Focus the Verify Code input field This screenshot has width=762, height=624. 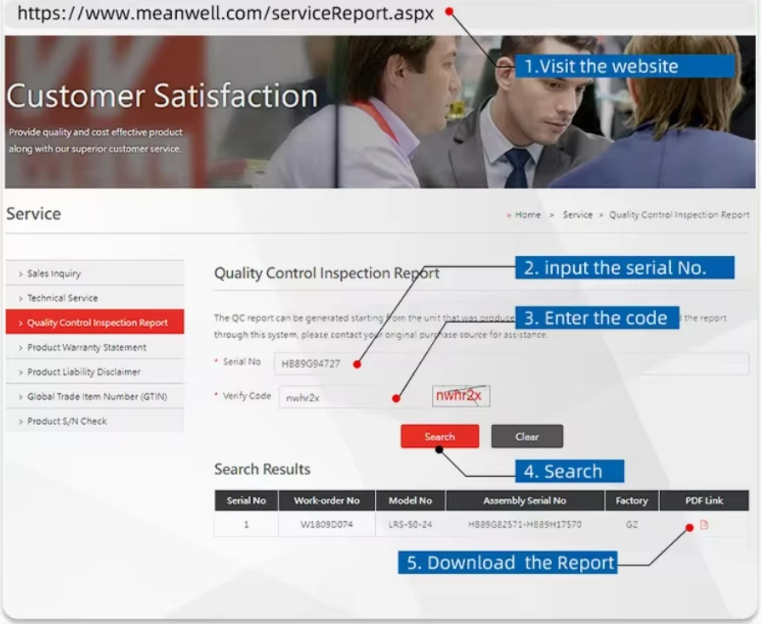(x=351, y=398)
